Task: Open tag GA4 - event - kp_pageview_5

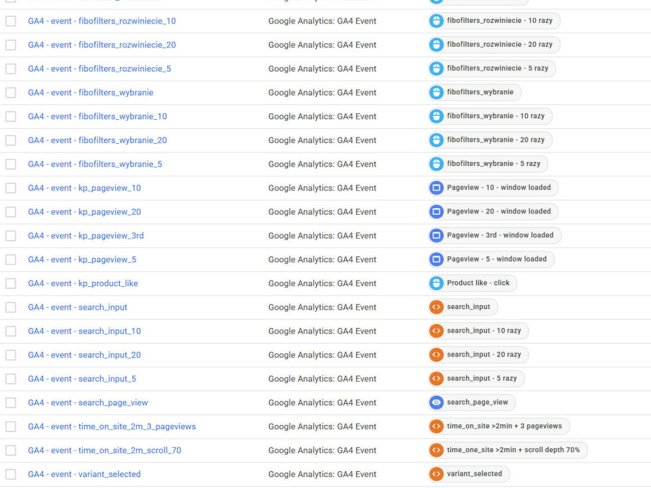Action: click(x=82, y=260)
